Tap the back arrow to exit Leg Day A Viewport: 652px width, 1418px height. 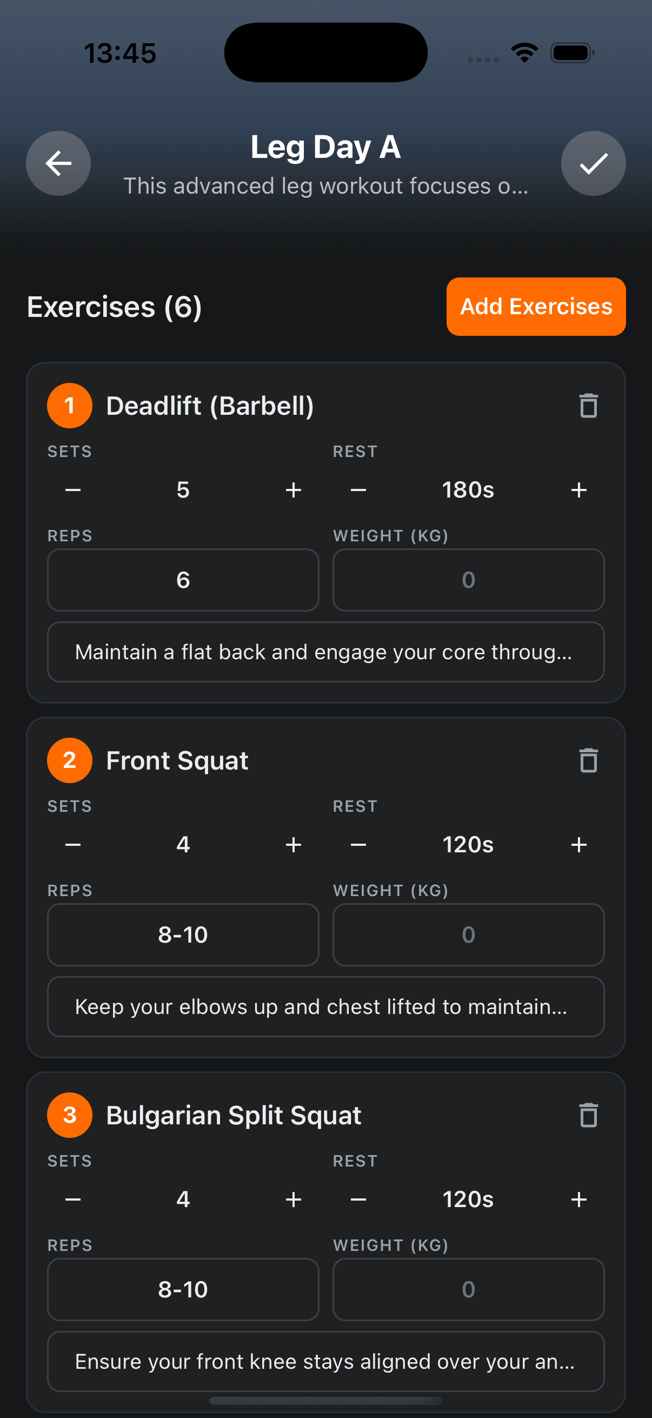click(58, 163)
